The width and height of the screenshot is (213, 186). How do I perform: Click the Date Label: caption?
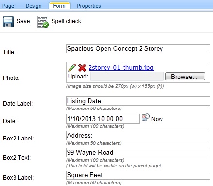pyautogui.click(x=18, y=104)
